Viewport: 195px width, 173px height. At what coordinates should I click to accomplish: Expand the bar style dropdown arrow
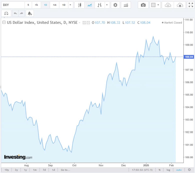[x=107, y=5]
